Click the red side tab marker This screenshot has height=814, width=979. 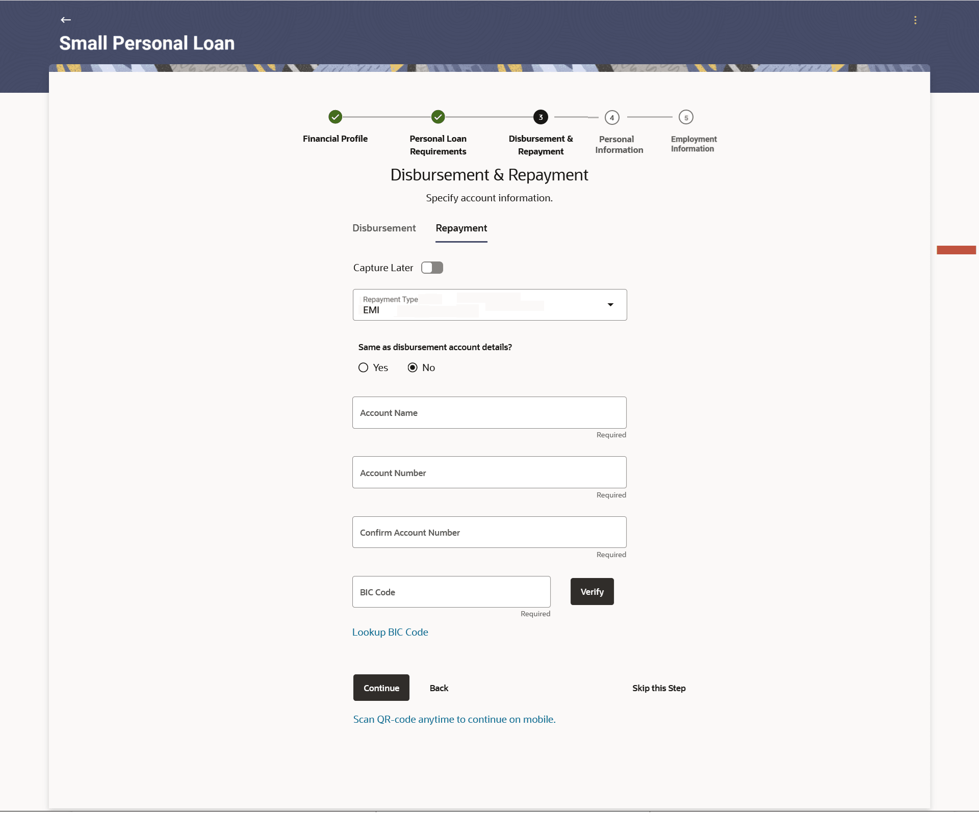tap(956, 250)
